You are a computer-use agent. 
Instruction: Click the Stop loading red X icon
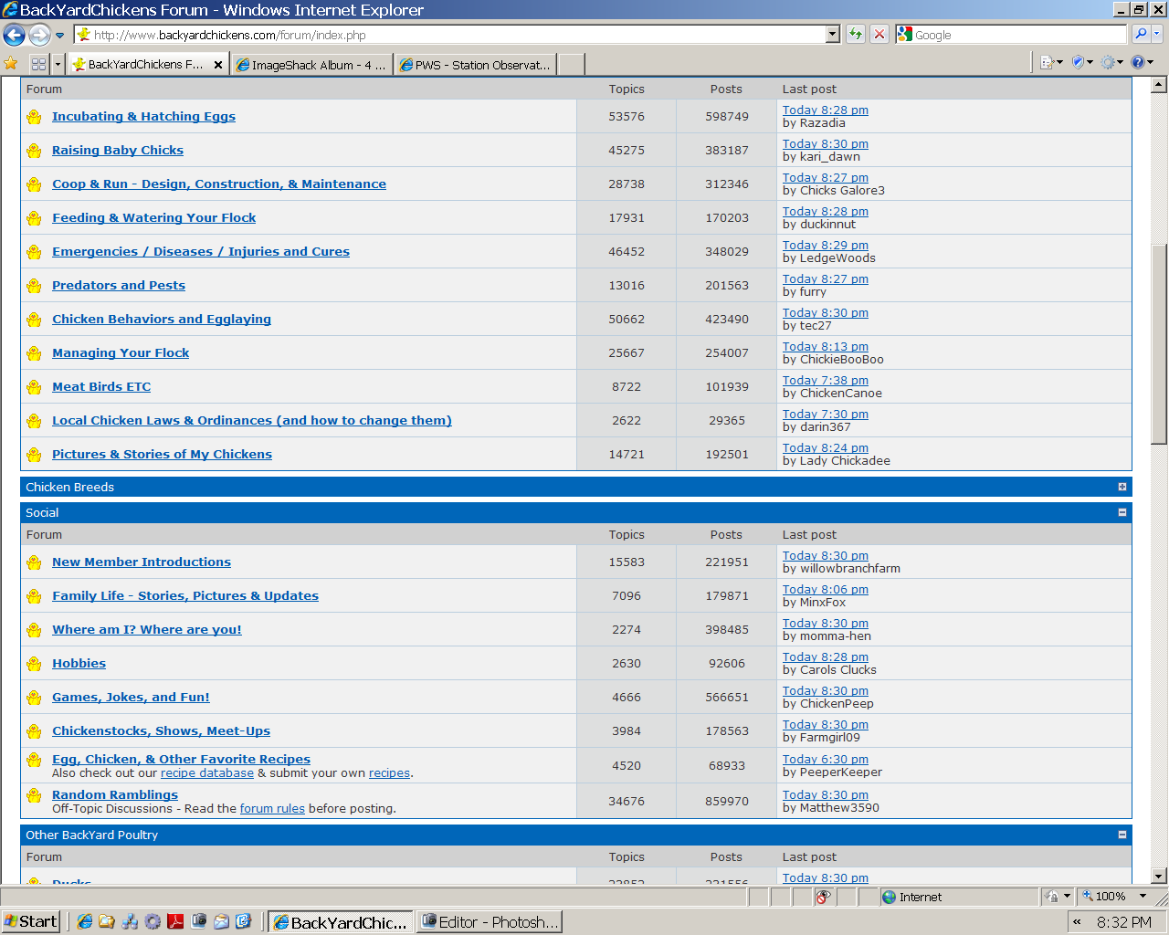click(879, 35)
